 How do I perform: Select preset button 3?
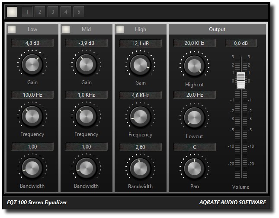pyautogui.click(x=53, y=12)
